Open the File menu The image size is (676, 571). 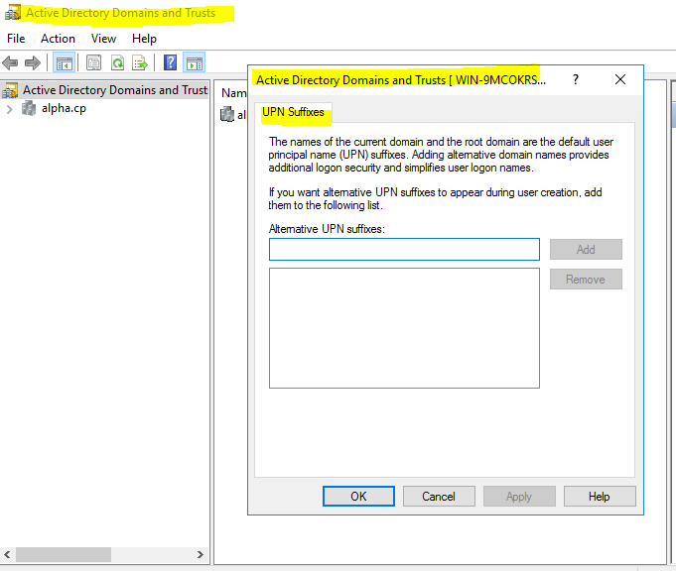16,39
